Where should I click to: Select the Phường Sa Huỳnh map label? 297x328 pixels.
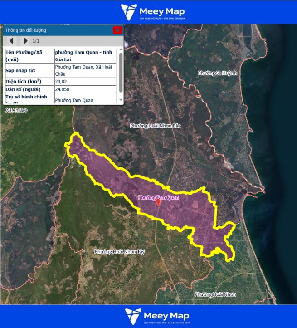218,73
